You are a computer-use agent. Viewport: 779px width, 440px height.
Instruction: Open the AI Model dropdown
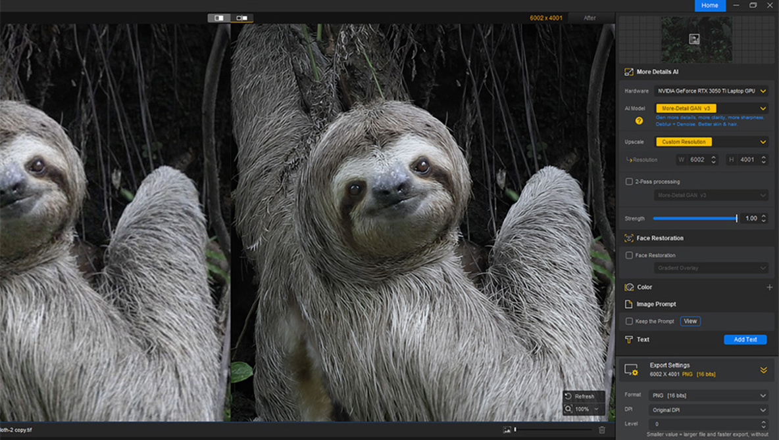coord(763,108)
